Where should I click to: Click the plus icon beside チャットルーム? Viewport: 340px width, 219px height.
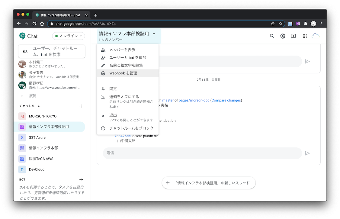[x=81, y=106]
